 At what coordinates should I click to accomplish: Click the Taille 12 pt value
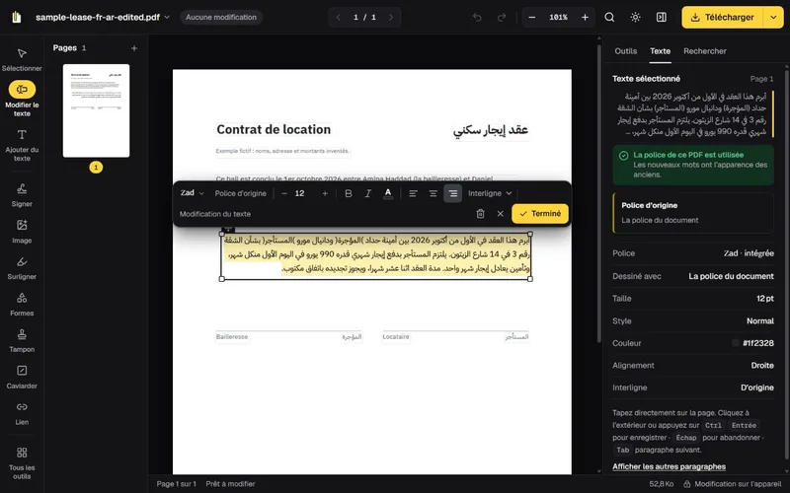tap(764, 299)
